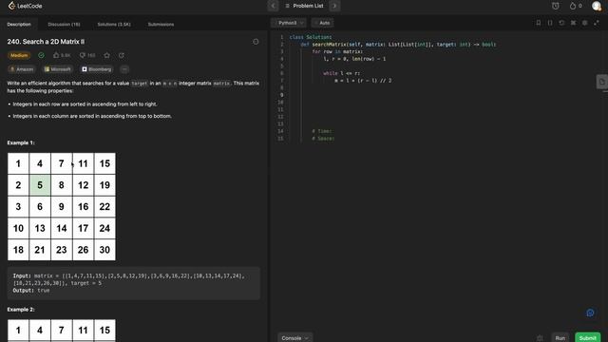Click the '# Space:' comment line
This screenshot has height=342, width=608.
323,139
